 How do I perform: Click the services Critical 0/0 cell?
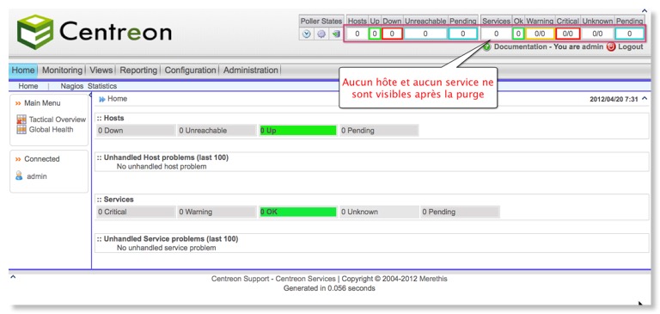point(568,34)
